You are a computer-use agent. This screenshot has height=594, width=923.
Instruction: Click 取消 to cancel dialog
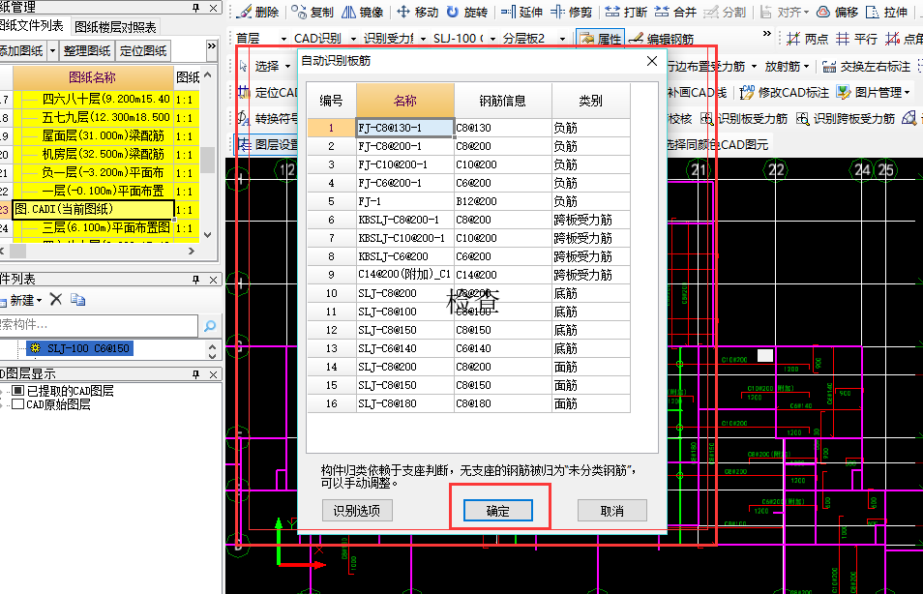(x=612, y=511)
